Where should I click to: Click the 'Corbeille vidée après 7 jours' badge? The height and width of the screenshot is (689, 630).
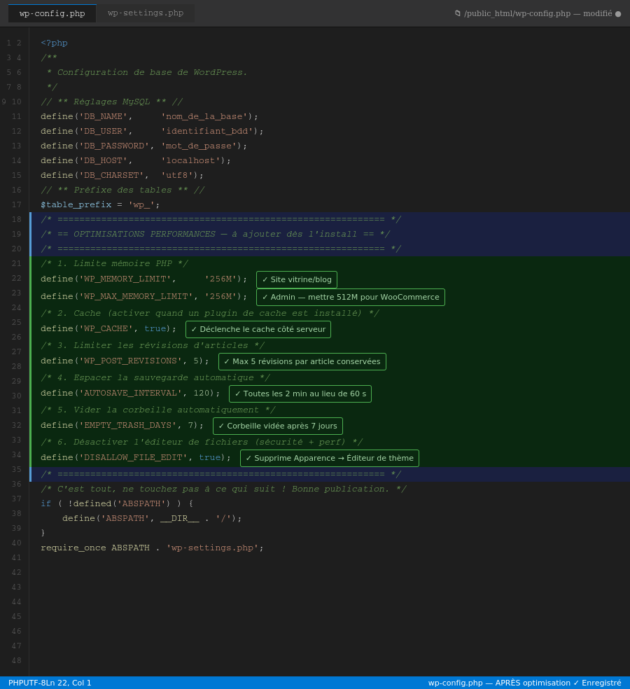pyautogui.click(x=278, y=426)
